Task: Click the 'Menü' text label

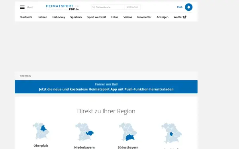Action: coord(30,7)
